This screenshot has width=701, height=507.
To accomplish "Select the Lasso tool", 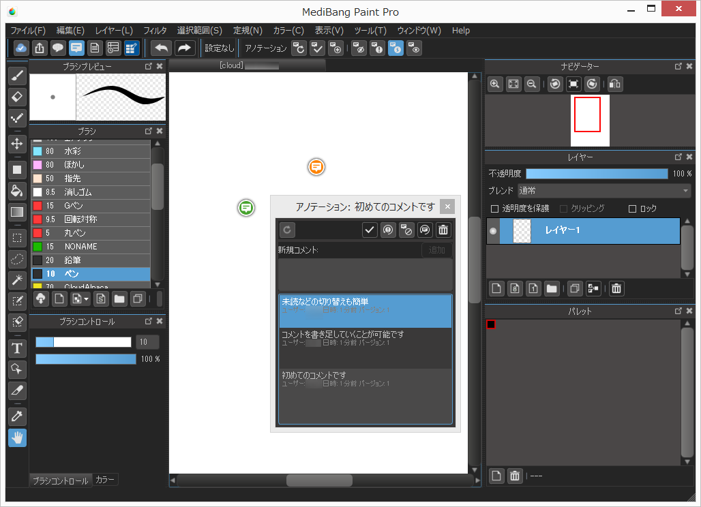I will pos(17,259).
